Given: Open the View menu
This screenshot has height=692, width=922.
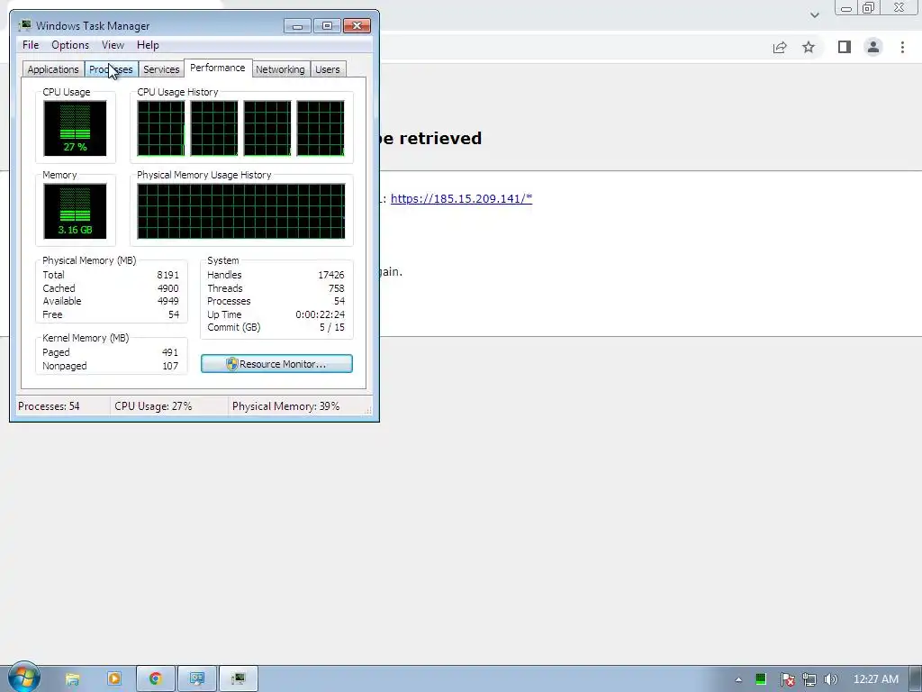Looking at the screenshot, I should pos(113,45).
